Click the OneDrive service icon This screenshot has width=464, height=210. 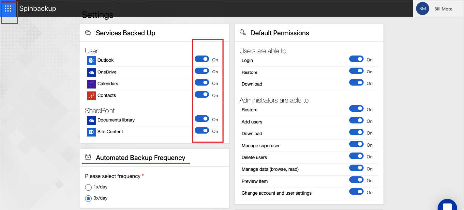click(x=91, y=72)
